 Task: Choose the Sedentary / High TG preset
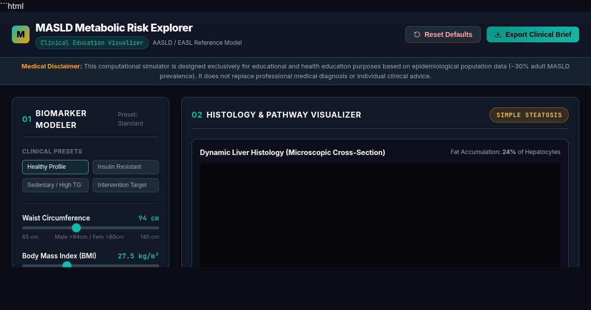coord(55,185)
